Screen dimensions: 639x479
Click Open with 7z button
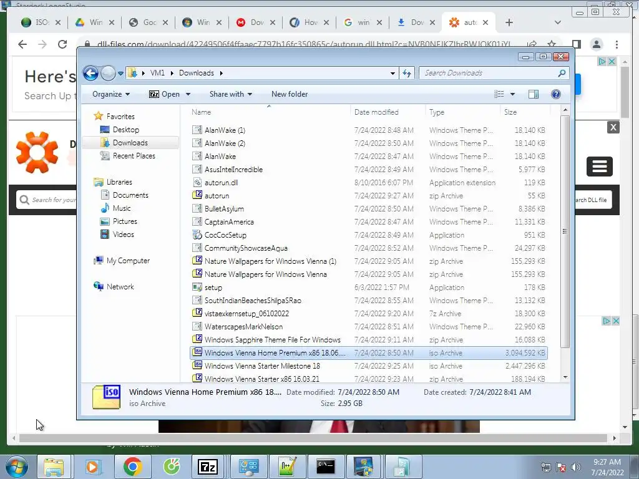(x=165, y=94)
